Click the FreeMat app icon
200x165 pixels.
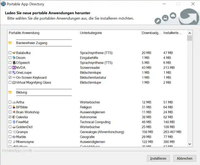click(14, 122)
